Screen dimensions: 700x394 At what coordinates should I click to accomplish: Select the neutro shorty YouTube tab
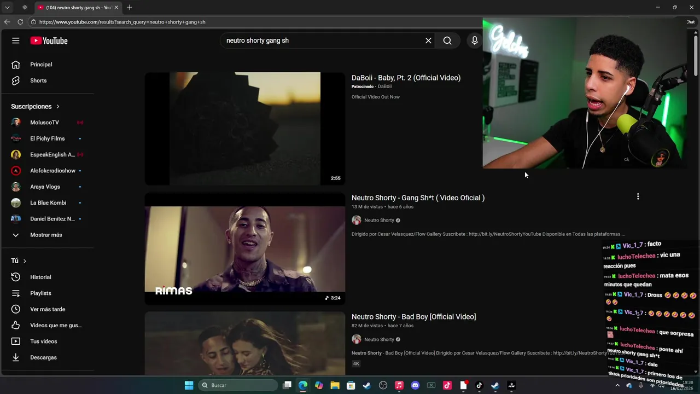[78, 7]
